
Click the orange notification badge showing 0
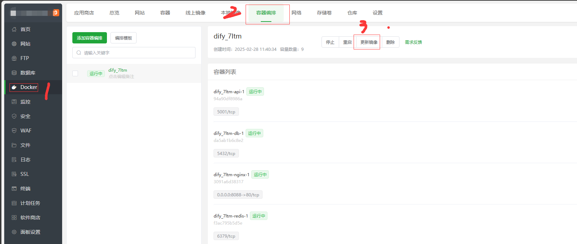(56, 13)
